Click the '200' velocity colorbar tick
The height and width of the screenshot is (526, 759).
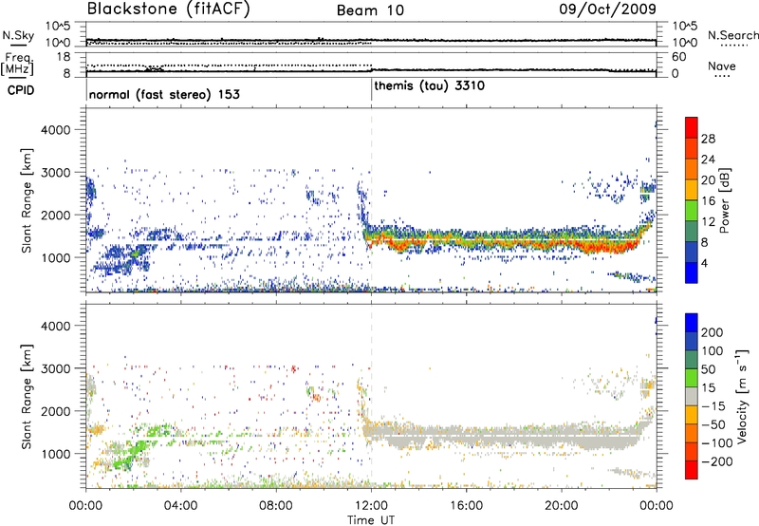[713, 332]
